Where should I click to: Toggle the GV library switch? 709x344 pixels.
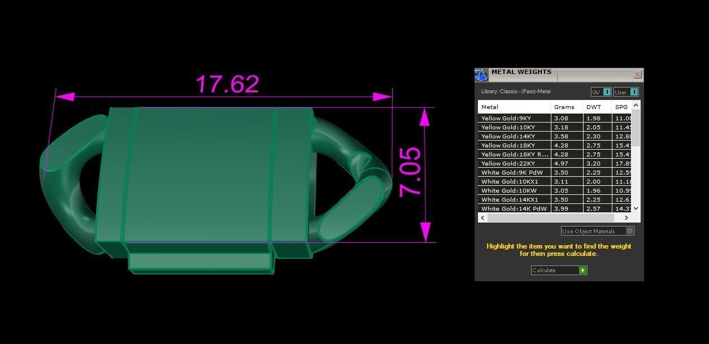[x=601, y=92]
